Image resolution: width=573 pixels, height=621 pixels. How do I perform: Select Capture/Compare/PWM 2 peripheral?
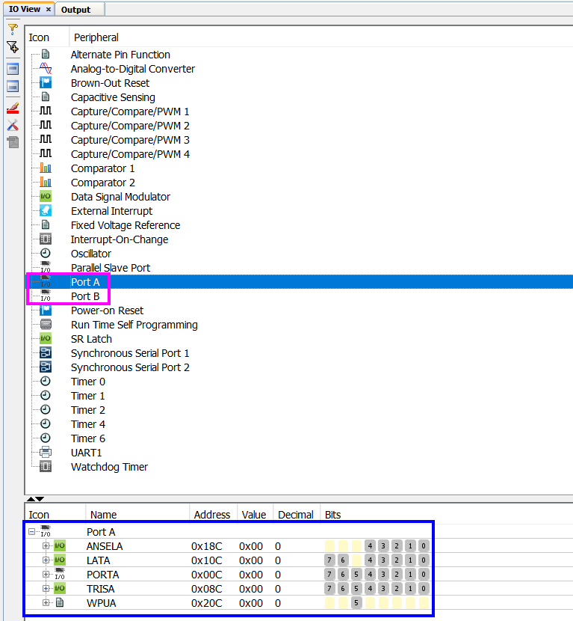coord(130,126)
